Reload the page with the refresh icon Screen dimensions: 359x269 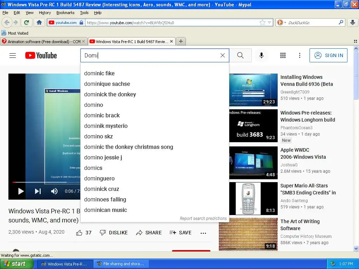point(26,22)
